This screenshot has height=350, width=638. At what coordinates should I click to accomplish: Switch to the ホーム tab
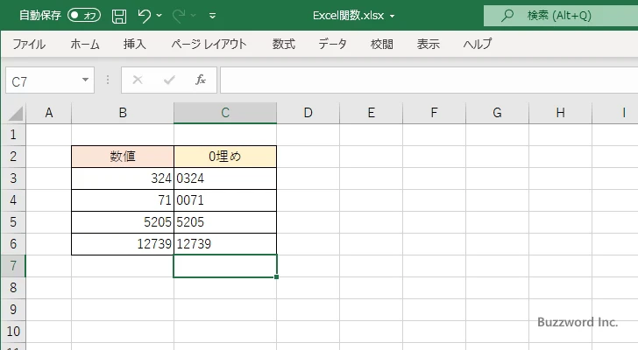(85, 44)
